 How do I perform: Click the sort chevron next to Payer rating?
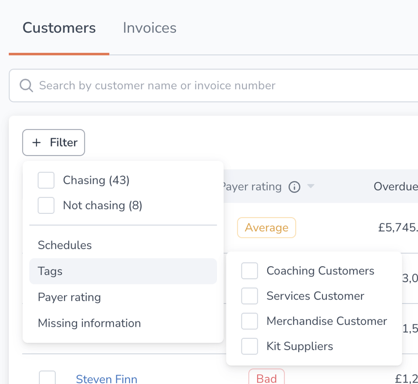311,187
